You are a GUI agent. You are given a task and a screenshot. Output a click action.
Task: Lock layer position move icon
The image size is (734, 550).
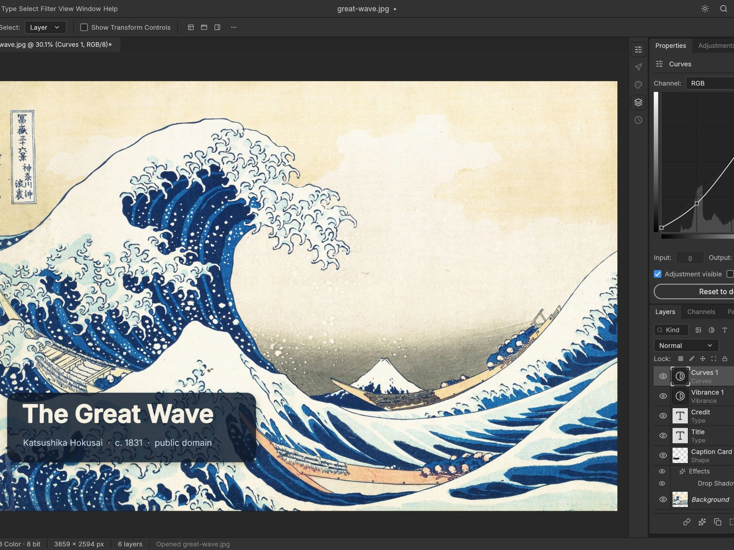[x=702, y=359]
